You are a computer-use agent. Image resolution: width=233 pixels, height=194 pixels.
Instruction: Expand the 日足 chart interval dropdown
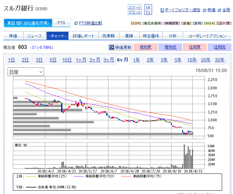(26, 72)
